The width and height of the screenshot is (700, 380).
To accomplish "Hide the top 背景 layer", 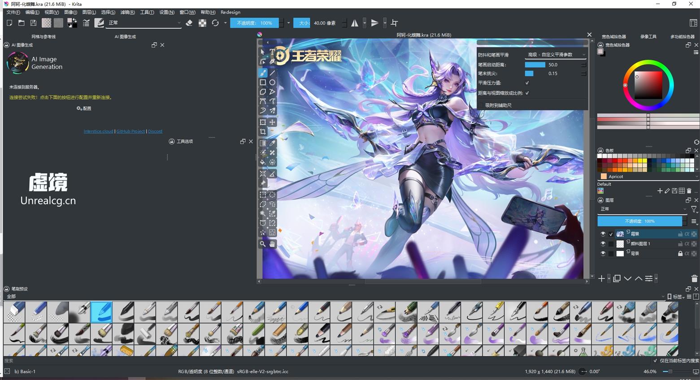I will coord(603,233).
